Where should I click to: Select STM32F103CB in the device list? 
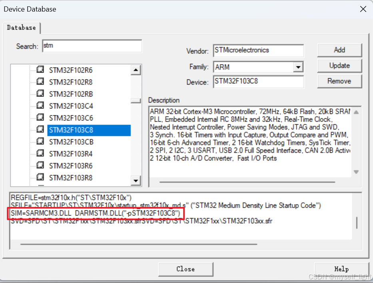71,142
